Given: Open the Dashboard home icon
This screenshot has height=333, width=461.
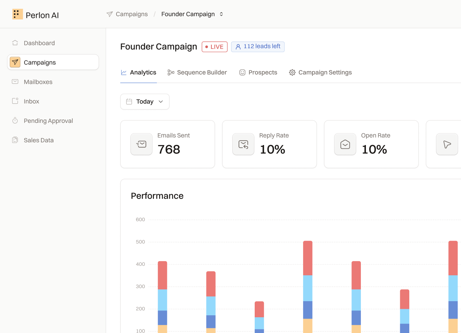Looking at the screenshot, I should tap(15, 43).
